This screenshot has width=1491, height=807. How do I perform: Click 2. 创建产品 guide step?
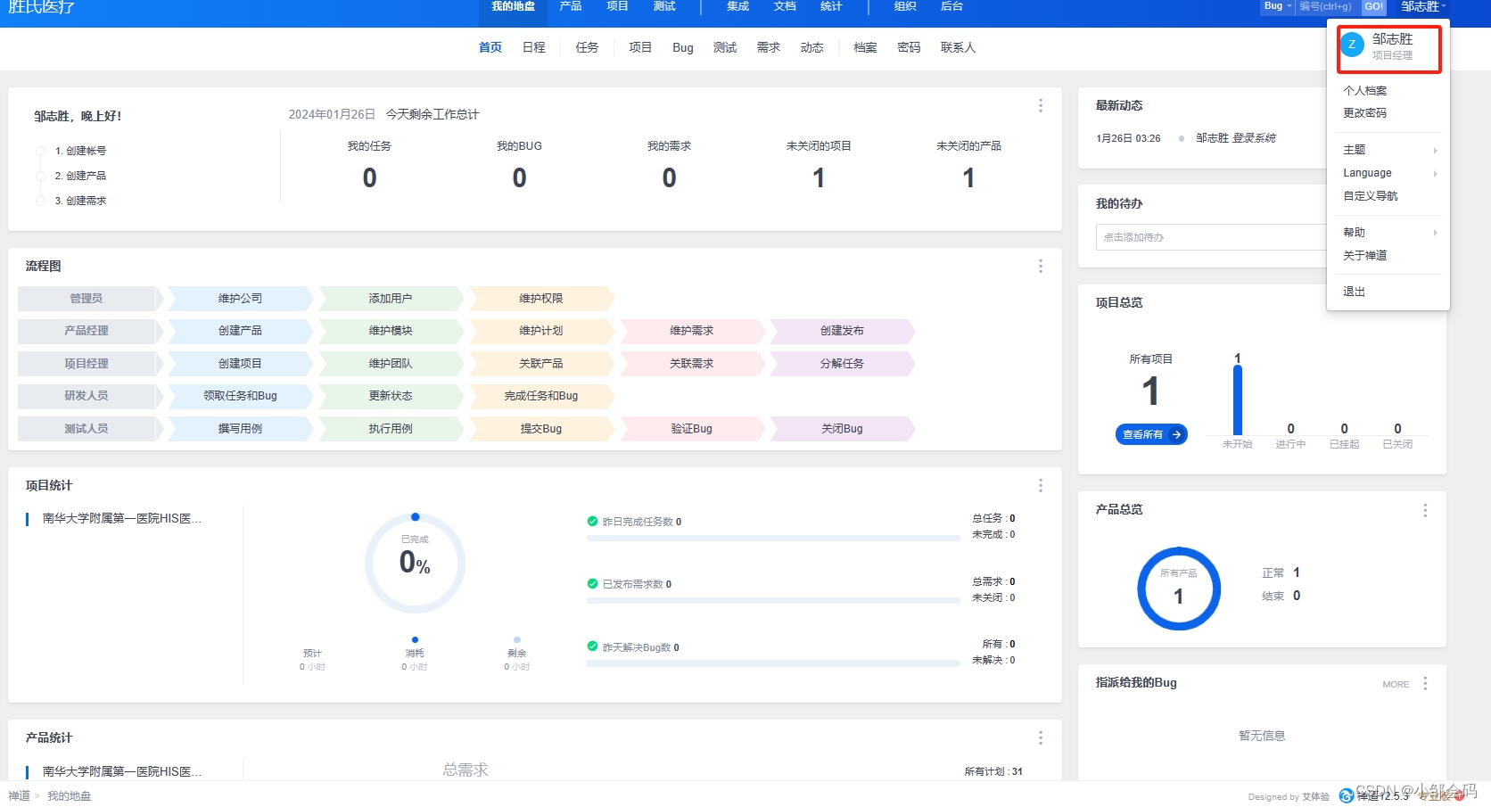80,176
